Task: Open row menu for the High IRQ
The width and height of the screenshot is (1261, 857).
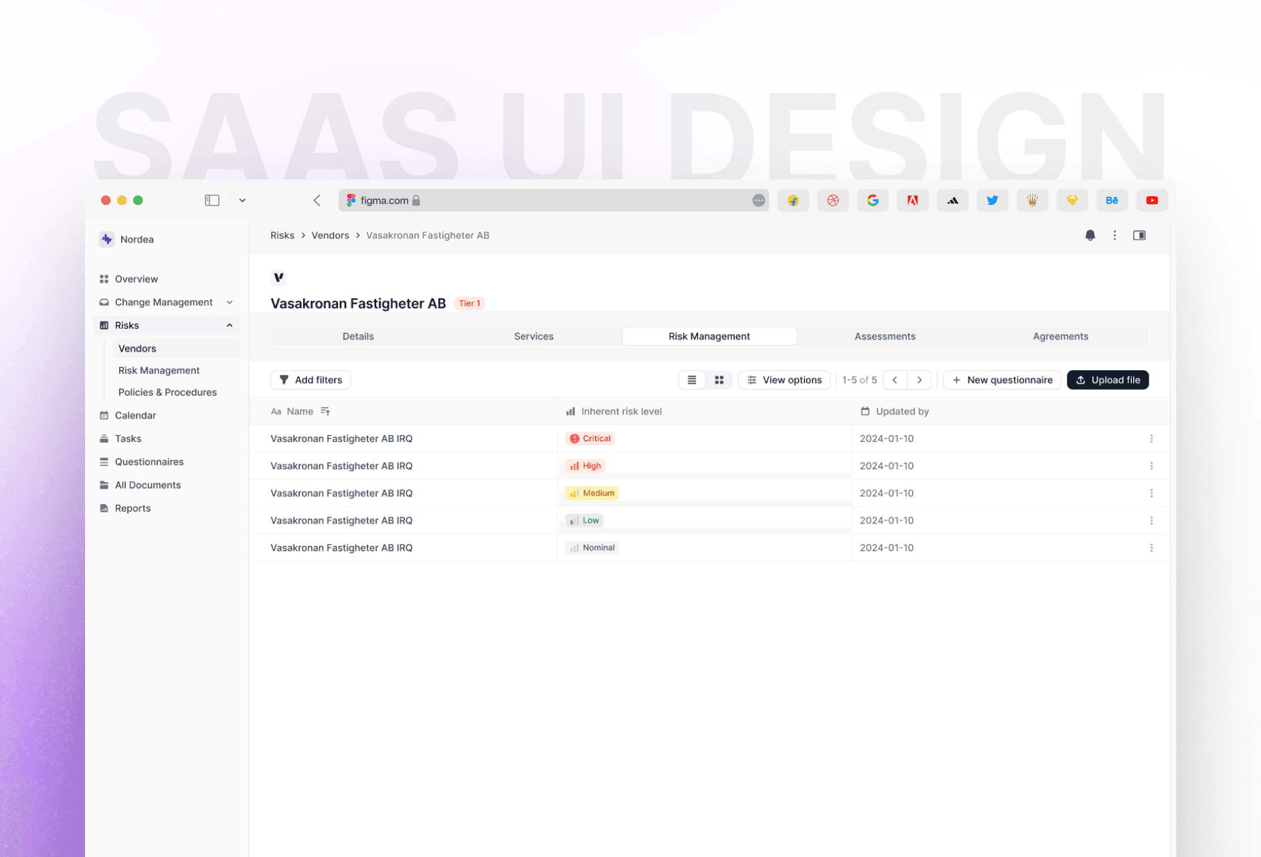Action: (1151, 466)
